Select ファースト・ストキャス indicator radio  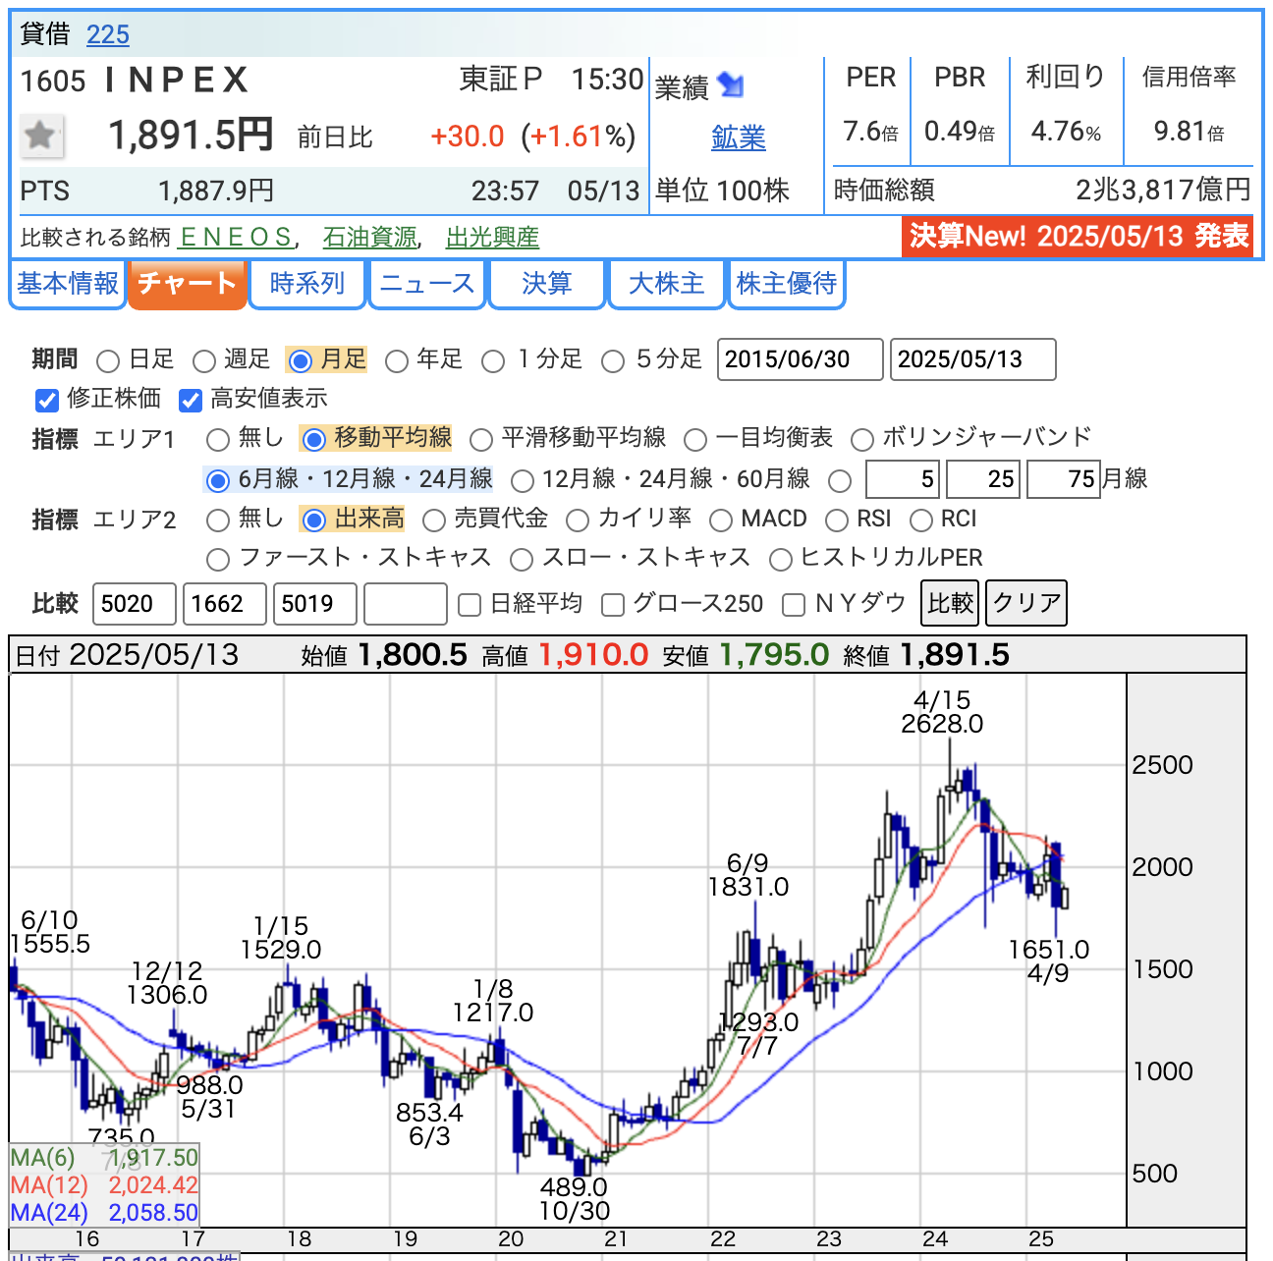218,560
